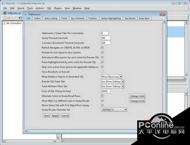Click the Query Timeout seconds field

[106, 38]
